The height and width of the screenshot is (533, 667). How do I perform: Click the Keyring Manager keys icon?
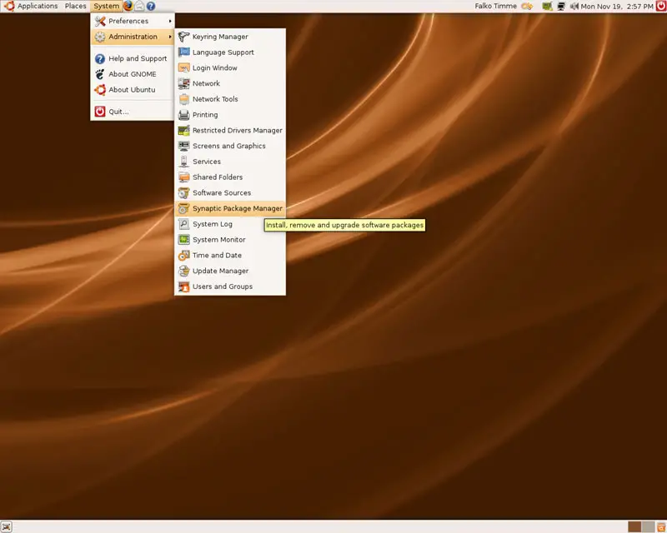tap(183, 37)
